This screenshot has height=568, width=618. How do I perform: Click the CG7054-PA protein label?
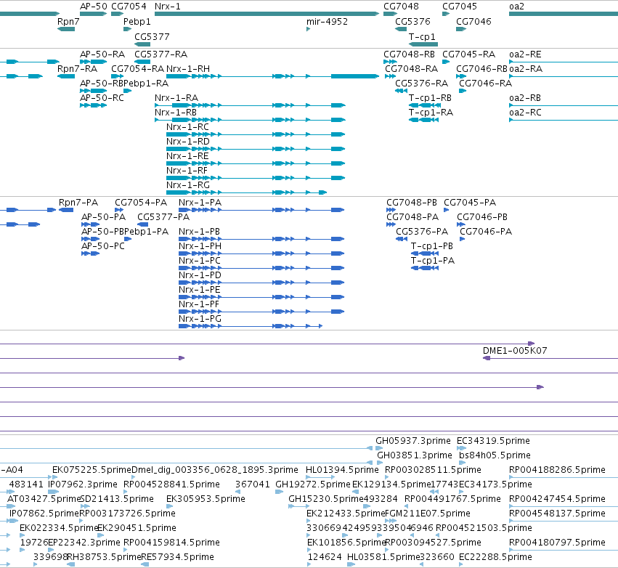coord(141,202)
